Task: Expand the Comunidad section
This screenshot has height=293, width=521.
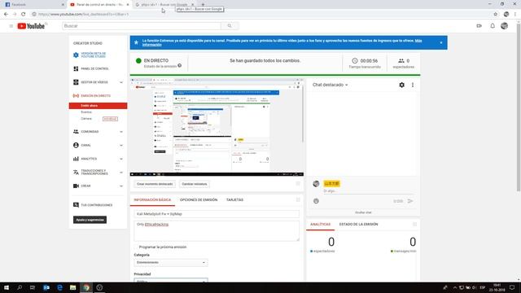Action: click(121, 132)
